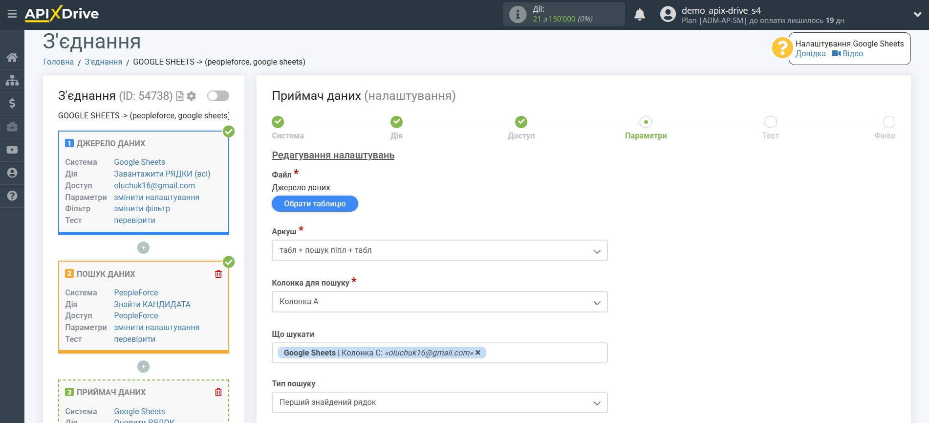Go to Головна breadcrumb
The image size is (929, 423).
click(x=59, y=62)
